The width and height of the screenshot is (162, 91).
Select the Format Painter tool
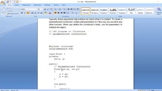13,14
